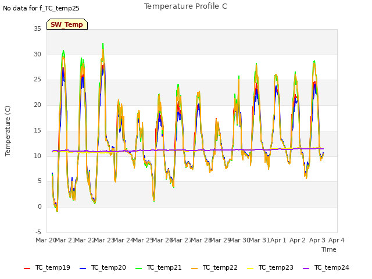Select the TC_temp19 legend label

[53, 267]
